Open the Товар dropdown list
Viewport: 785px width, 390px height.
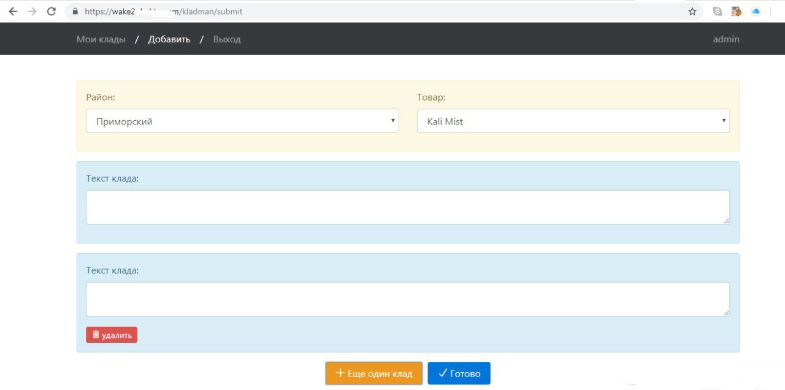tap(573, 121)
